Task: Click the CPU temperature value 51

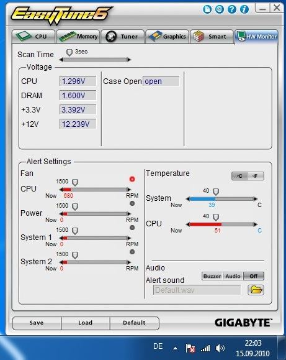Action: tap(218, 230)
